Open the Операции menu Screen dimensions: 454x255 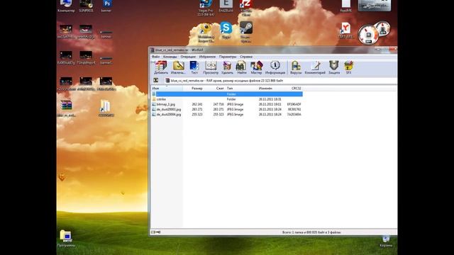coord(188,57)
